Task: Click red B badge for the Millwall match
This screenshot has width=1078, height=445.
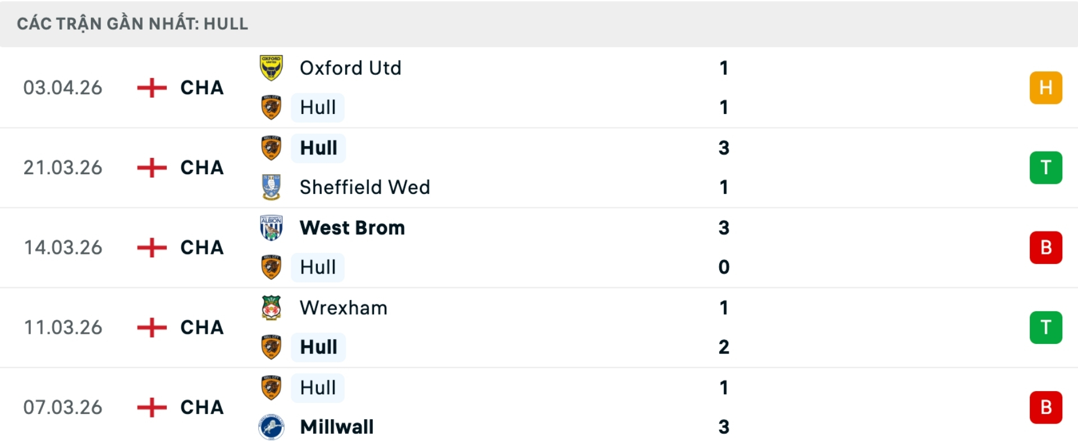Action: coord(1045,407)
